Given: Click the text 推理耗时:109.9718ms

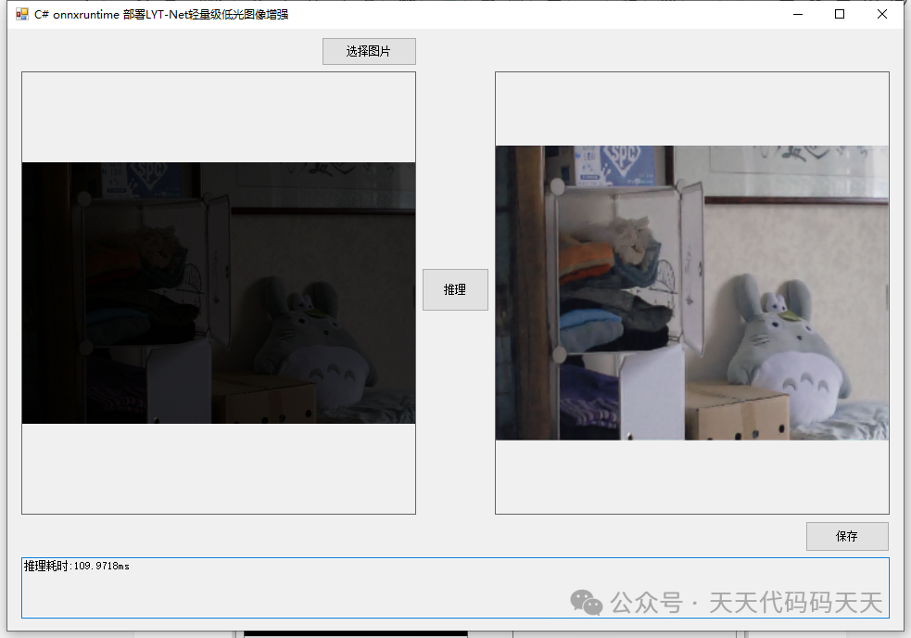Looking at the screenshot, I should click(x=77, y=566).
